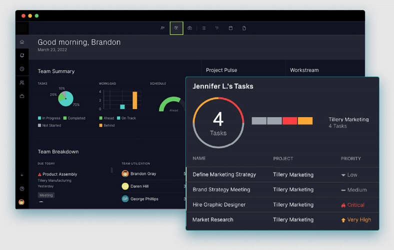The width and height of the screenshot is (394, 250).
Task: Change the Medium priority on Brand Strategy Meeting
Action: (x=353, y=190)
